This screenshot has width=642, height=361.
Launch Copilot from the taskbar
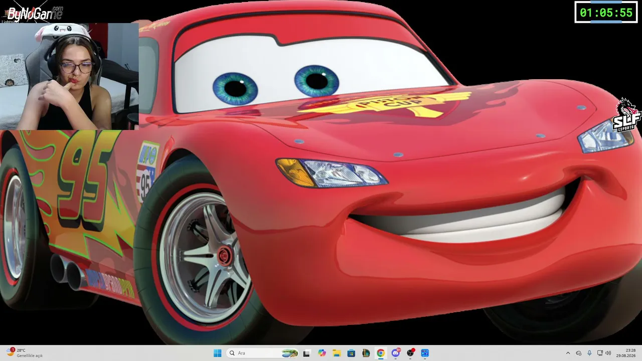click(322, 353)
